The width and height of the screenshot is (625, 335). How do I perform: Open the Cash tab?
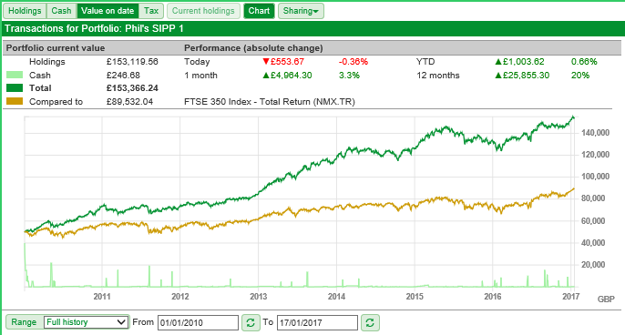(x=61, y=11)
